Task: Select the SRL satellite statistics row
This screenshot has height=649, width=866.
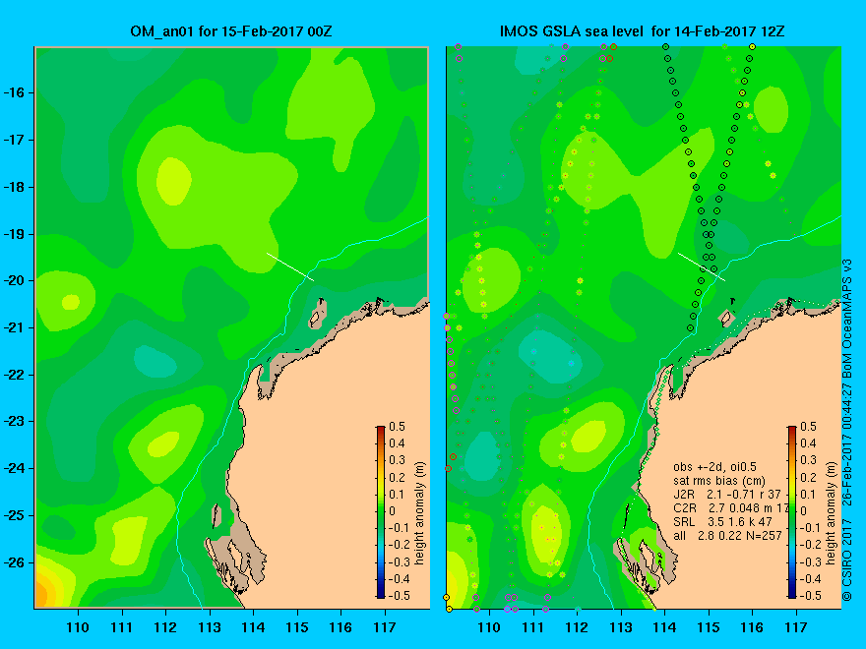Action: 722,521
